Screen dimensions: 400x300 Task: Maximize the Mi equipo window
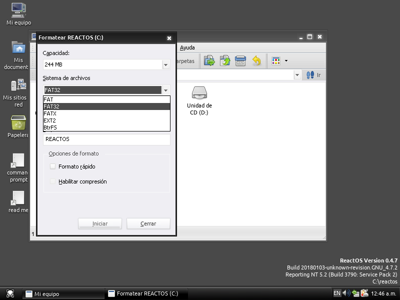pos(309,37)
